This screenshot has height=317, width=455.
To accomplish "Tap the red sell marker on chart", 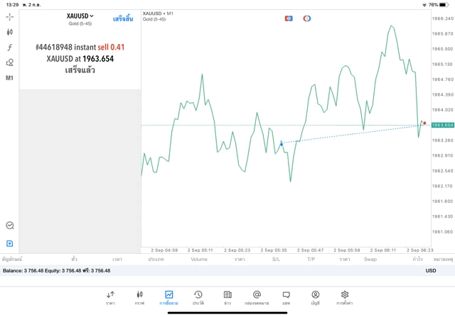I will tap(424, 123).
